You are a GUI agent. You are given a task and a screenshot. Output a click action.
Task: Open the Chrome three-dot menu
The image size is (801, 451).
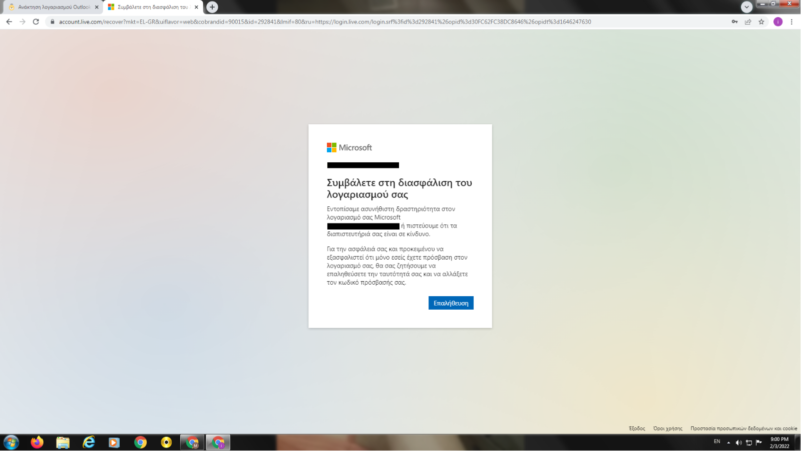791,22
